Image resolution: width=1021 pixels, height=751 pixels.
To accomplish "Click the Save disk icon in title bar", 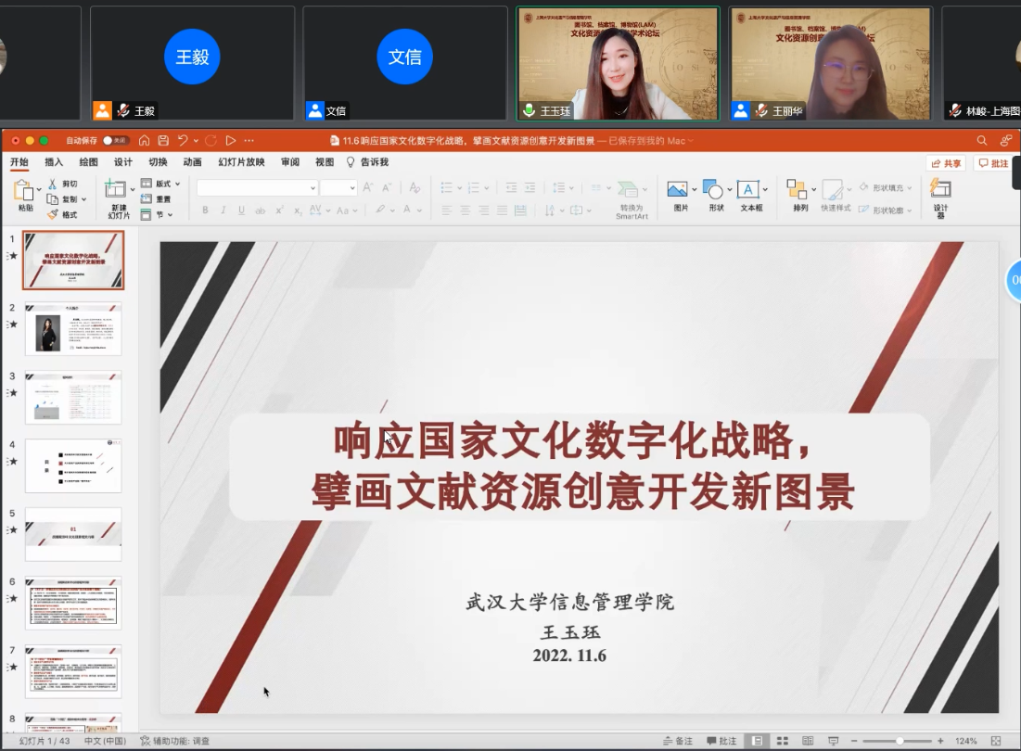I will (x=163, y=141).
